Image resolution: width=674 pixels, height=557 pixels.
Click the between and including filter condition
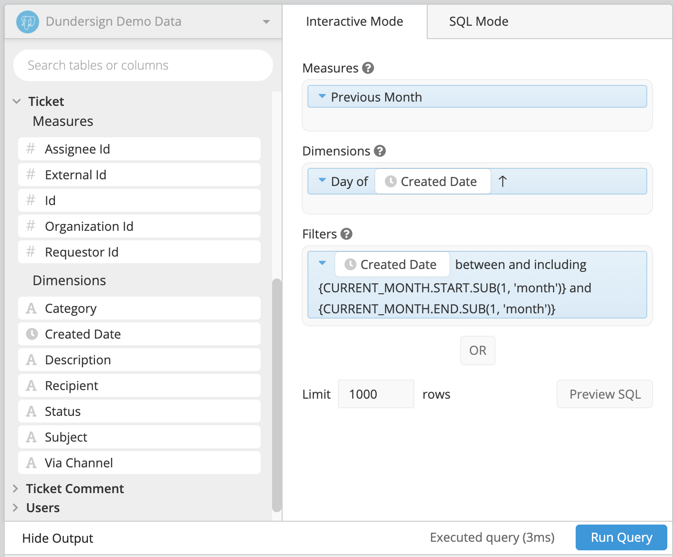point(521,265)
